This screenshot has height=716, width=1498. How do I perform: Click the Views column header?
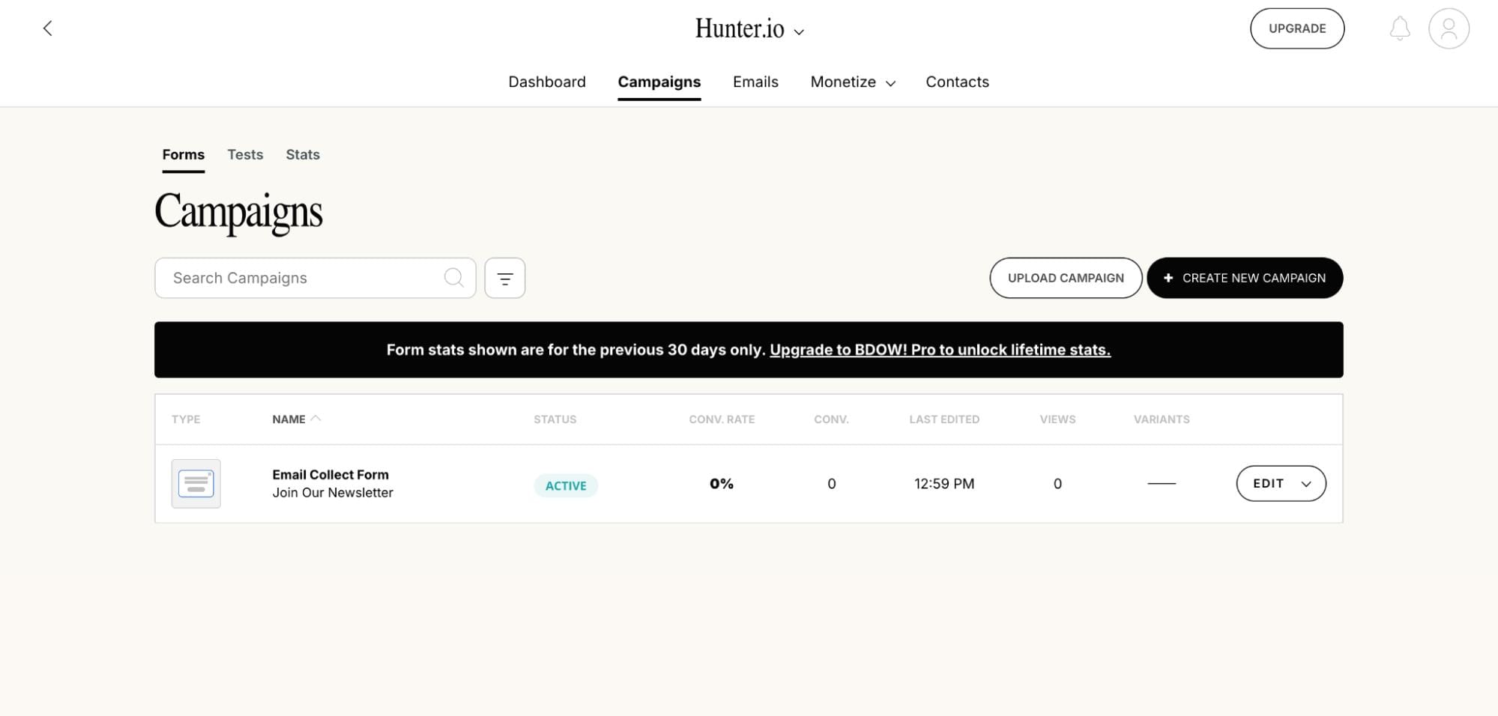click(x=1057, y=419)
